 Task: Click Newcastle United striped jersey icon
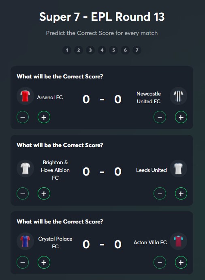tap(178, 96)
